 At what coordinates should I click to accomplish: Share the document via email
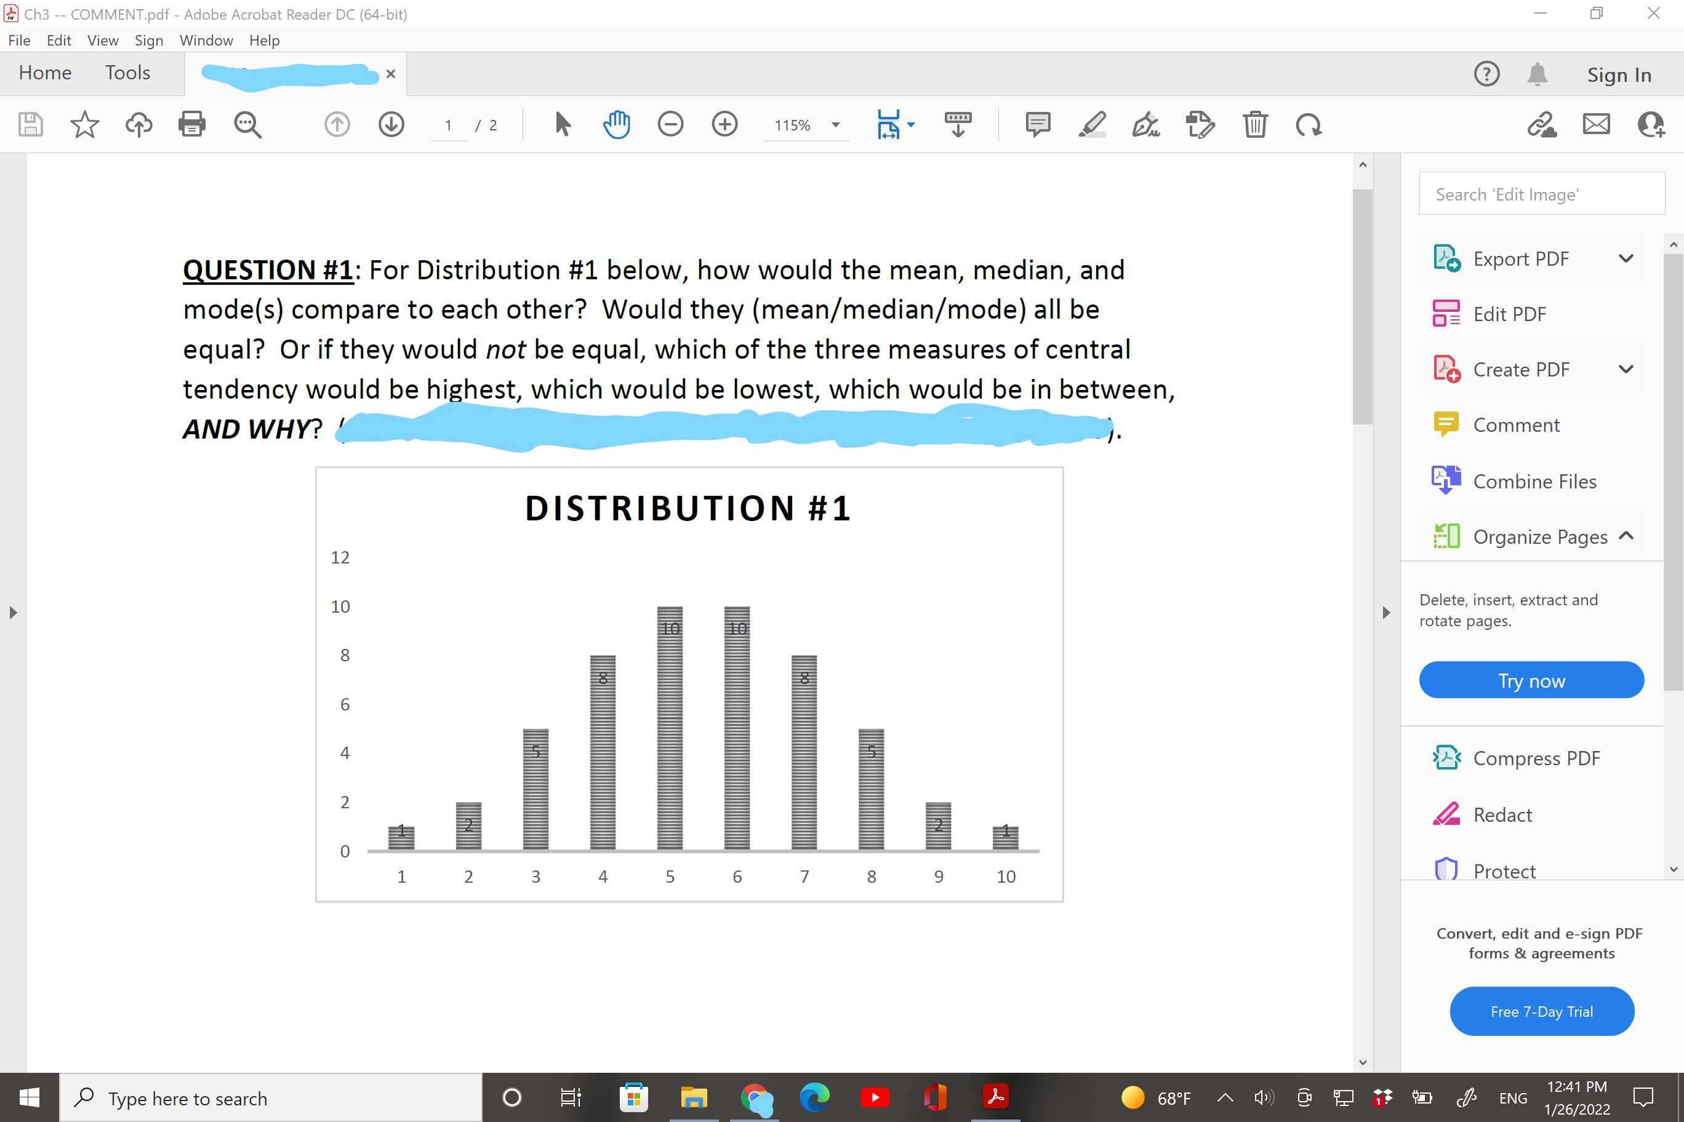[1596, 124]
